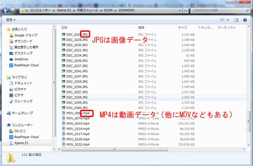Open the 整理 organize menu
Viewport: 253px width, 166px height.
point(11,20)
